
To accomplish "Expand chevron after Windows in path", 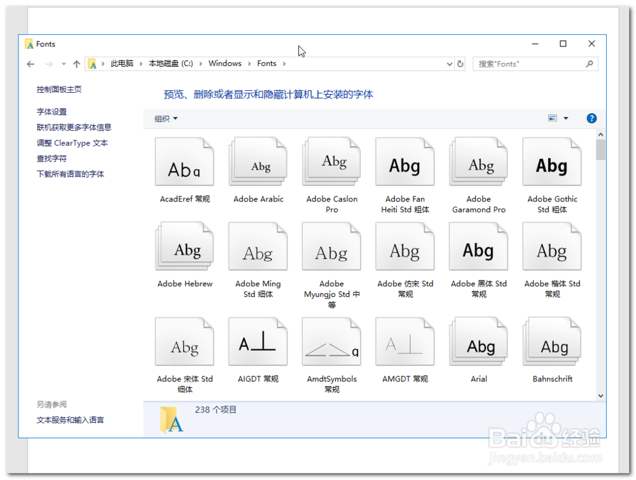I will coord(249,64).
